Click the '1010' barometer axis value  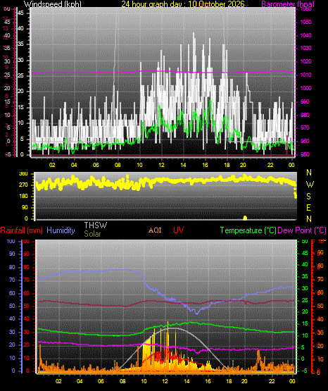click(305, 75)
